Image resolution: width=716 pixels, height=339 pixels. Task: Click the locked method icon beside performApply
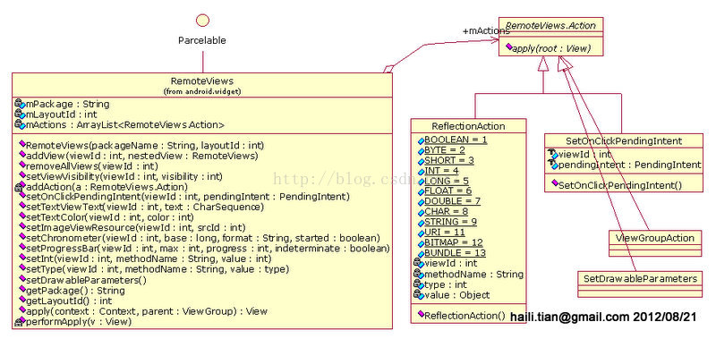[20, 322]
